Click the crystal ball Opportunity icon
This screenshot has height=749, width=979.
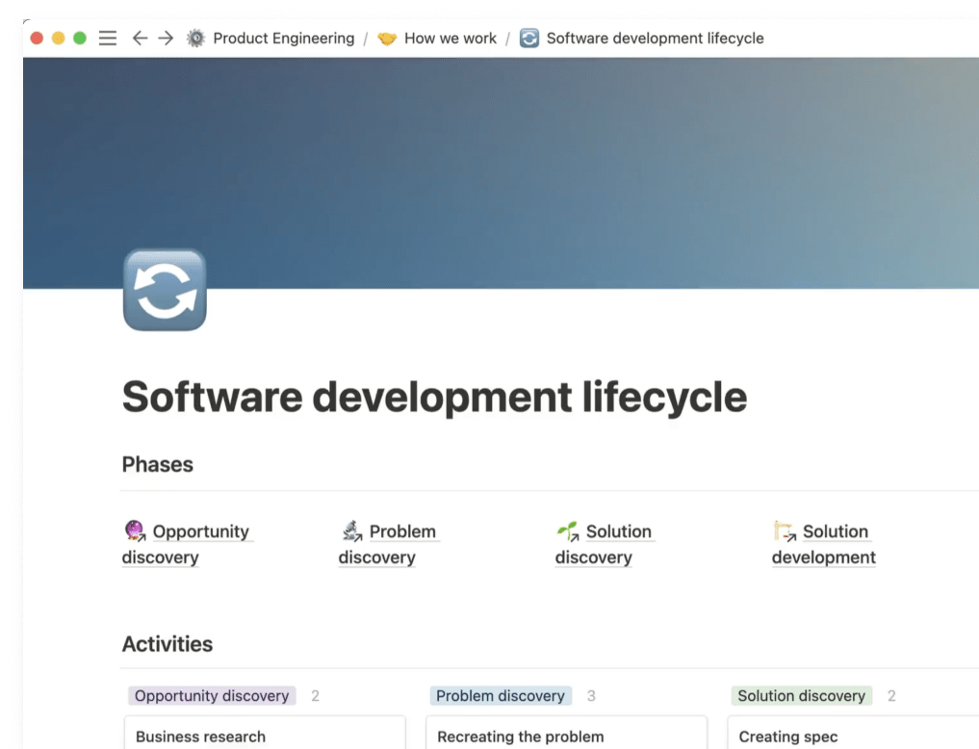tap(135, 530)
